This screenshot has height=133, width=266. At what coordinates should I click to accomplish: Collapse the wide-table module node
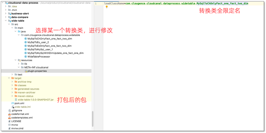tap(6, 21)
